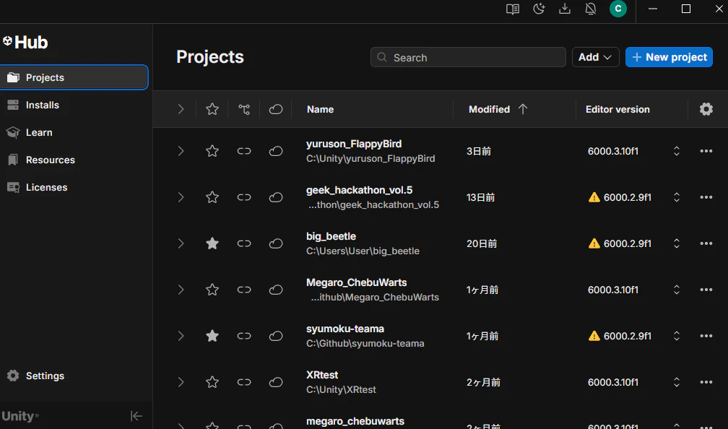This screenshot has height=429, width=728.
Task: Click cloud icon for yuruson_FlappyBird
Action: click(x=276, y=151)
